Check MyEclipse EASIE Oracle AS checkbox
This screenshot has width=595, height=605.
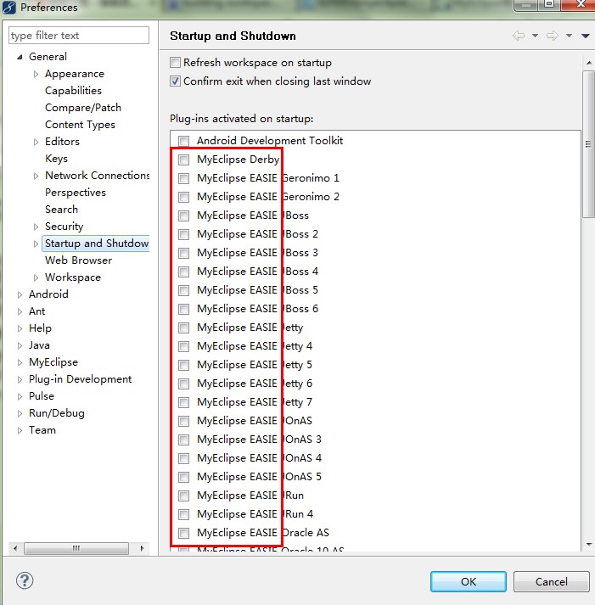[x=183, y=533]
